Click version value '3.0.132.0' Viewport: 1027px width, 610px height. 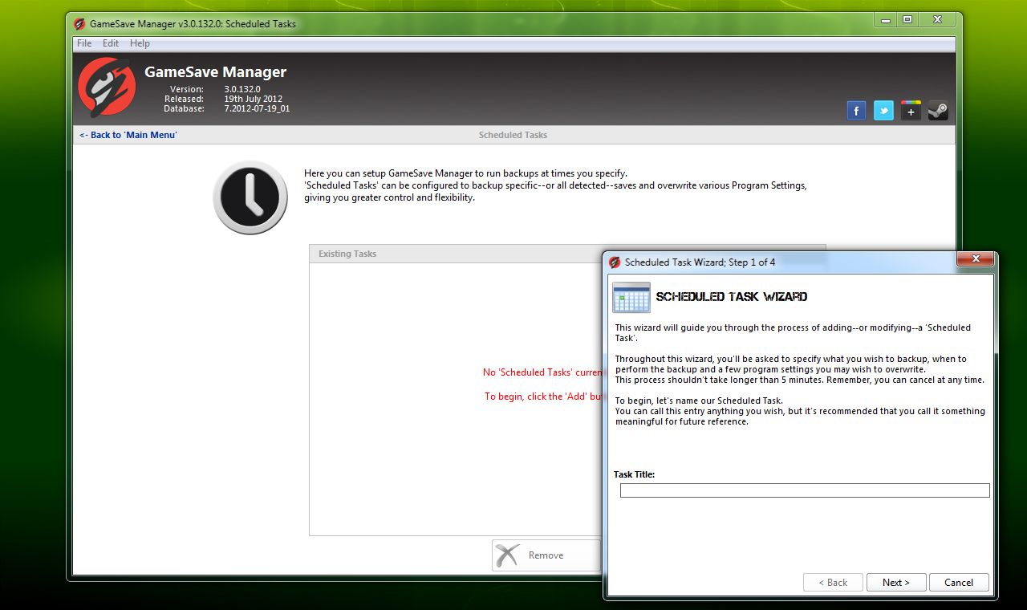[x=242, y=89]
